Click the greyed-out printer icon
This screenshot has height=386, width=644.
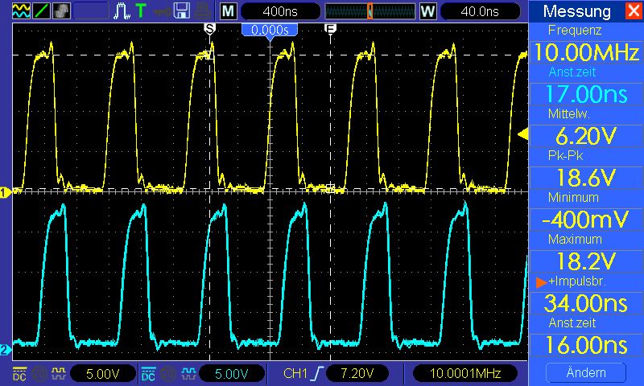(203, 10)
